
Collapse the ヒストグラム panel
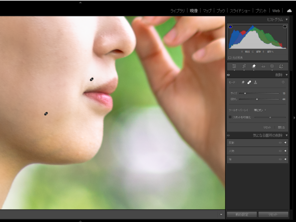point(286,19)
